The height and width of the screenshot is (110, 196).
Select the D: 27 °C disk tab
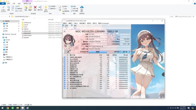tap(75, 27)
